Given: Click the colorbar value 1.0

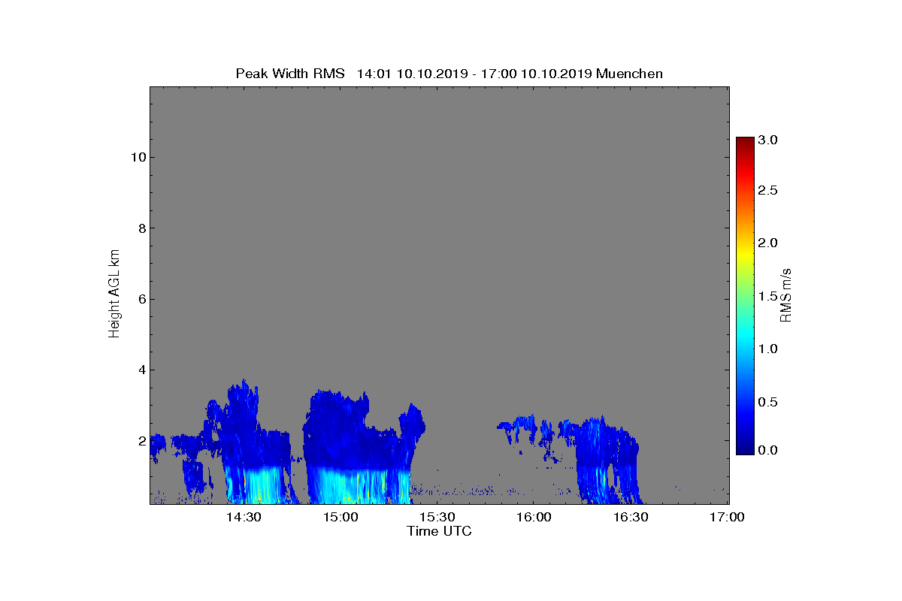Looking at the screenshot, I should (x=767, y=349).
